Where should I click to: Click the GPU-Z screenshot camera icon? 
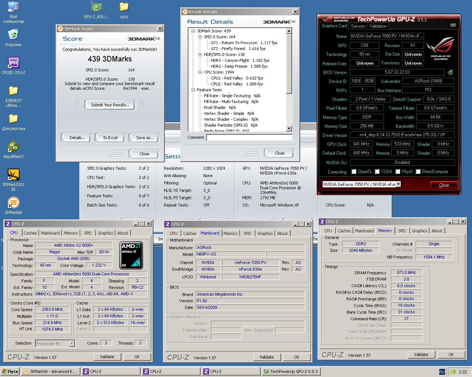453,25
